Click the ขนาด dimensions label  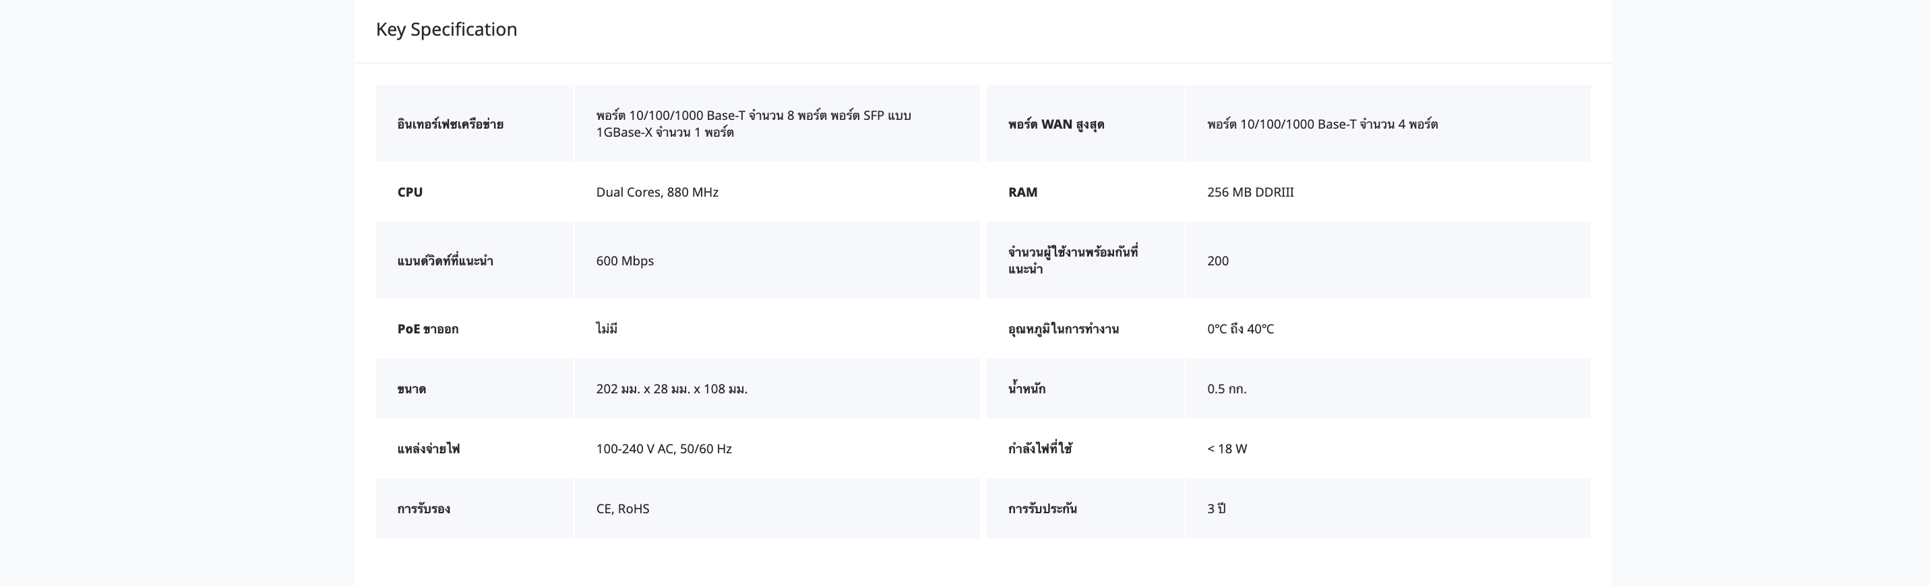tap(411, 389)
